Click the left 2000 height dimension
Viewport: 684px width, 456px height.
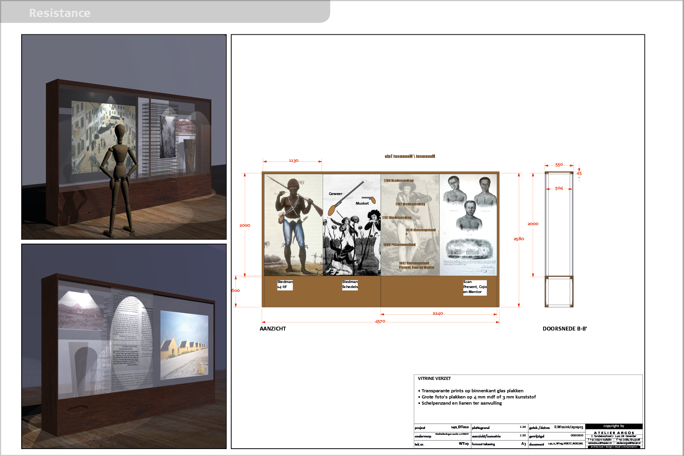(245, 225)
